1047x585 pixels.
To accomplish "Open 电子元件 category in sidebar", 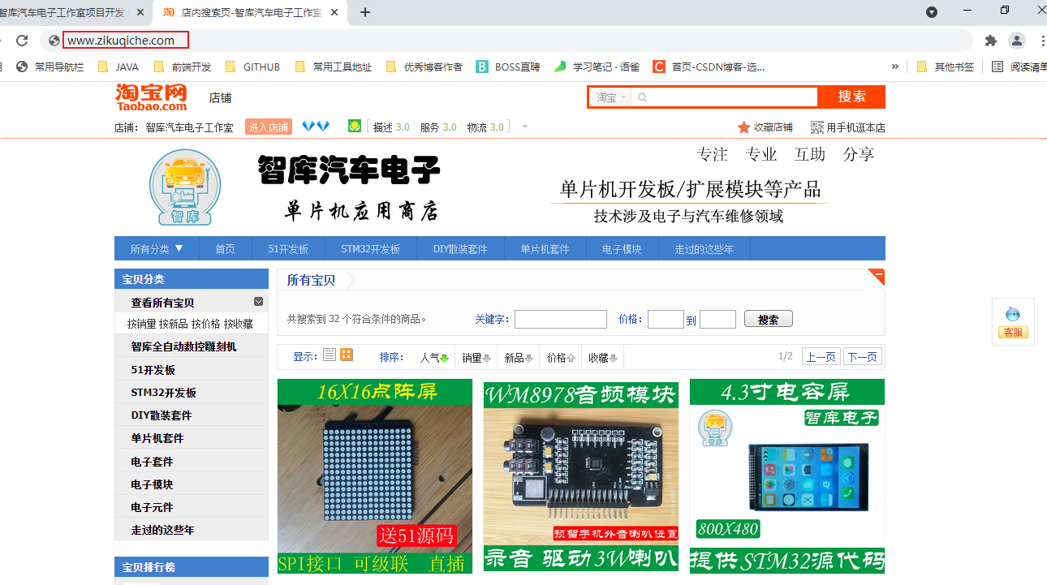I will pos(152,506).
